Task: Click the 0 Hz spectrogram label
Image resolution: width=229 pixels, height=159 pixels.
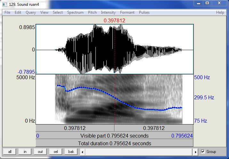Action: 30,121
